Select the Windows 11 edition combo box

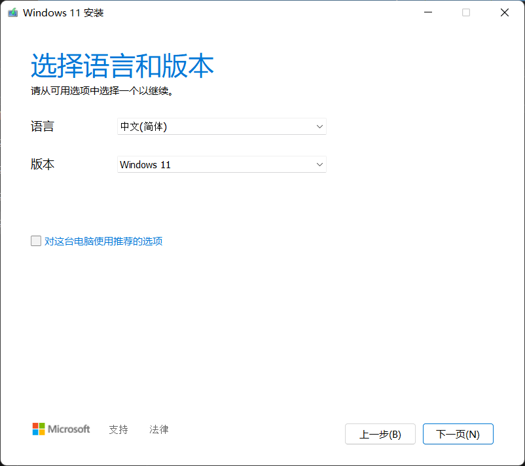(x=221, y=164)
